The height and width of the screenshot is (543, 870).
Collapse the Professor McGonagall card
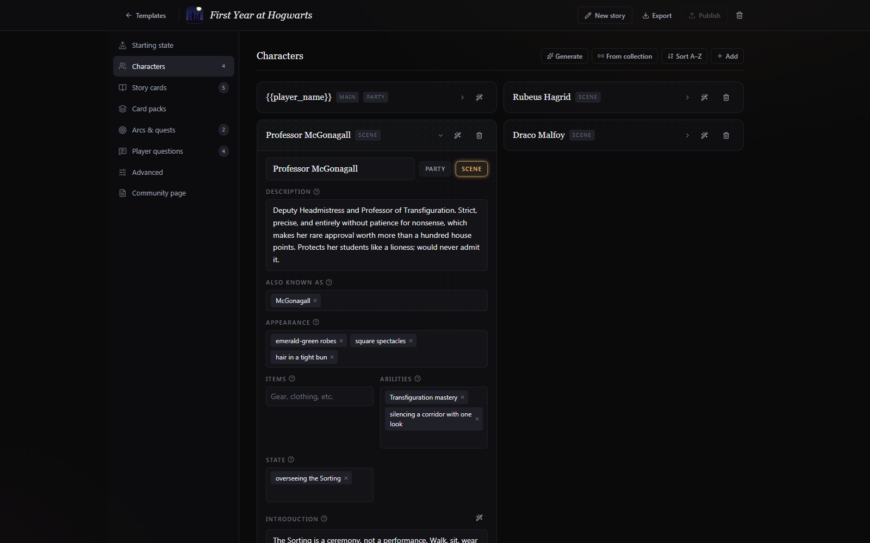coord(440,136)
